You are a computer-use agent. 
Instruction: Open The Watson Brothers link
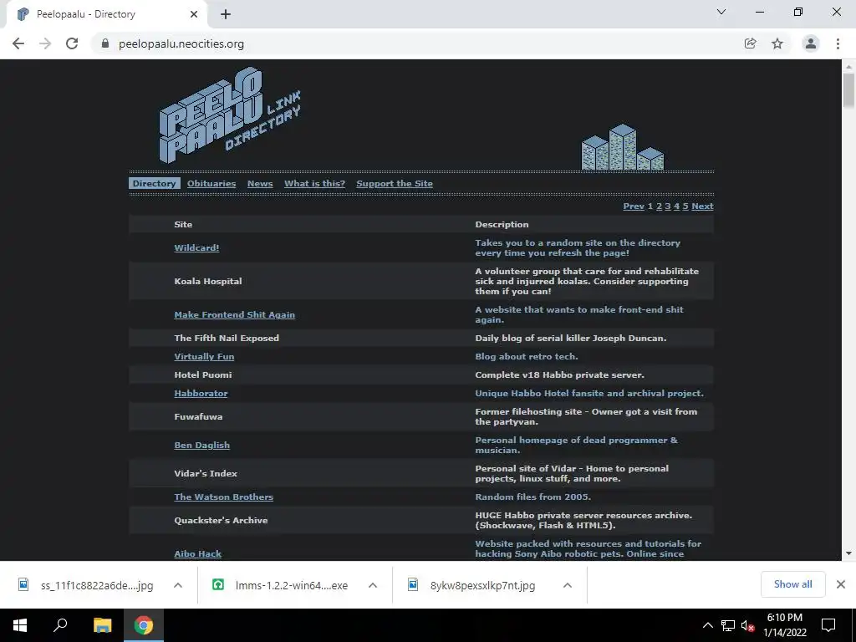coord(224,497)
